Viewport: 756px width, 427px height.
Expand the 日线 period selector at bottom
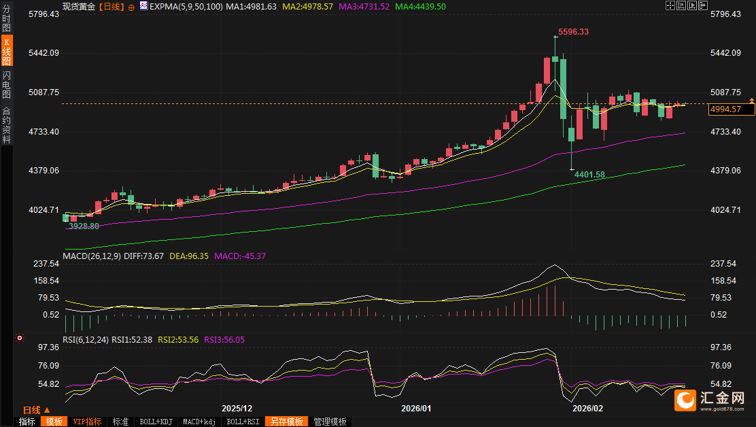pyautogui.click(x=36, y=410)
